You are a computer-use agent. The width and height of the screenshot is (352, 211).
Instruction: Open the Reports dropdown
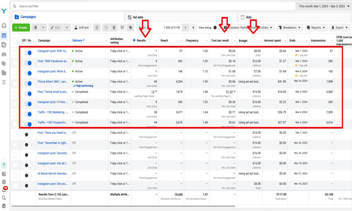click(x=316, y=27)
